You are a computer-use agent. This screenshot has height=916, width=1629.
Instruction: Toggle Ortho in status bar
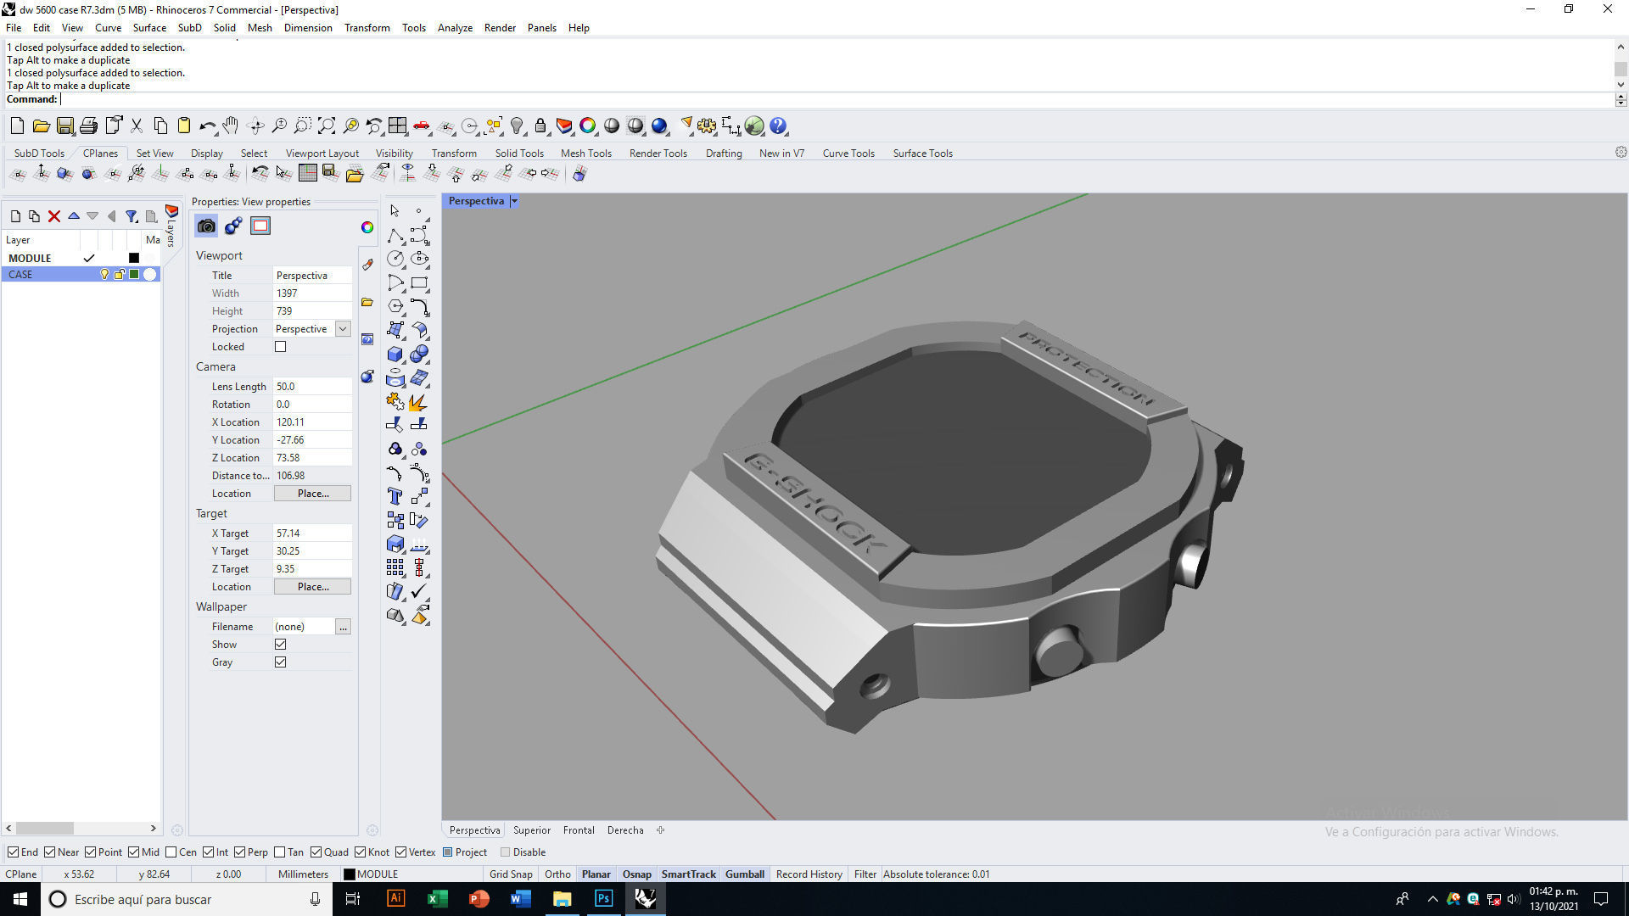pyautogui.click(x=557, y=874)
